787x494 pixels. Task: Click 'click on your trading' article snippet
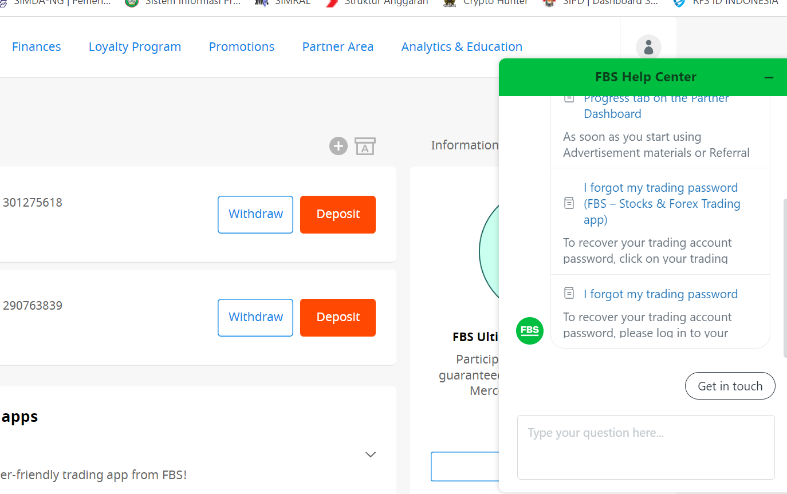pyautogui.click(x=647, y=251)
